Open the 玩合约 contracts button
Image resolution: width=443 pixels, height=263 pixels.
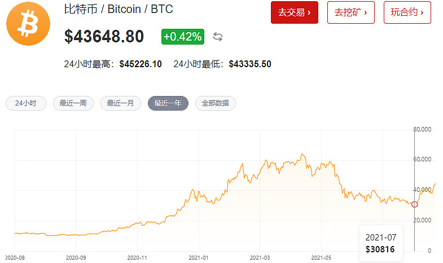pyautogui.click(x=407, y=12)
